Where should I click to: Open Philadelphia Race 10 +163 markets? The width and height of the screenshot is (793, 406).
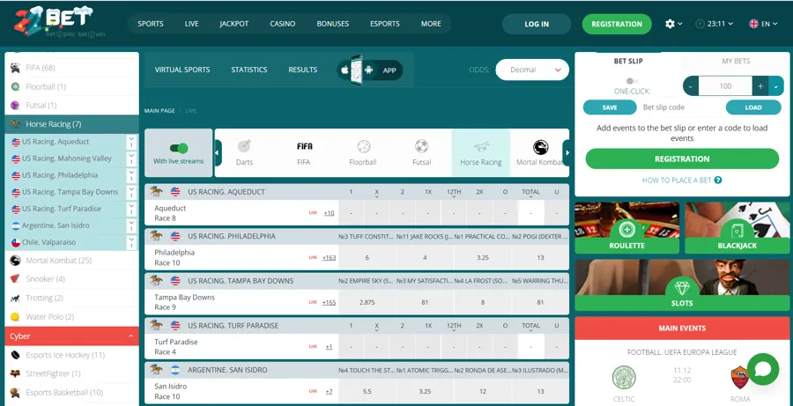tap(330, 257)
